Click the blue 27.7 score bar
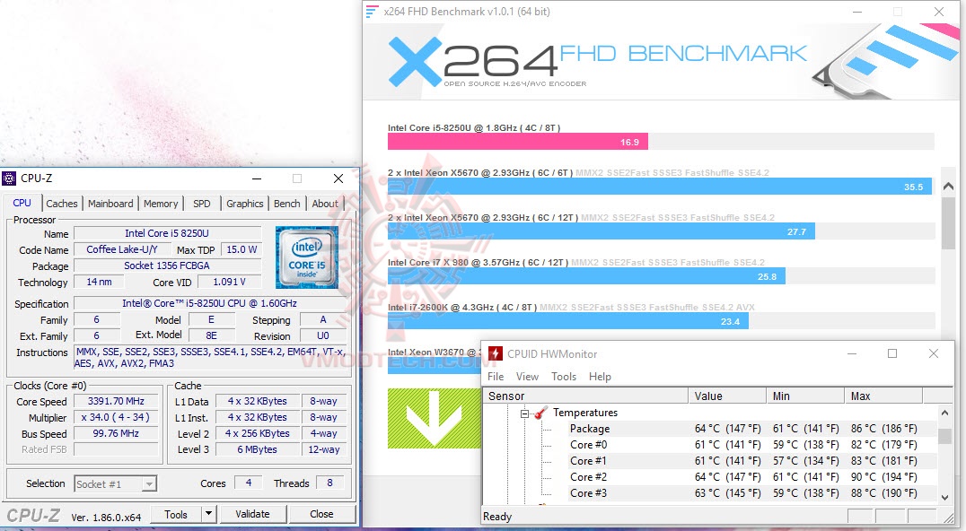This screenshot has width=966, height=531. [602, 231]
